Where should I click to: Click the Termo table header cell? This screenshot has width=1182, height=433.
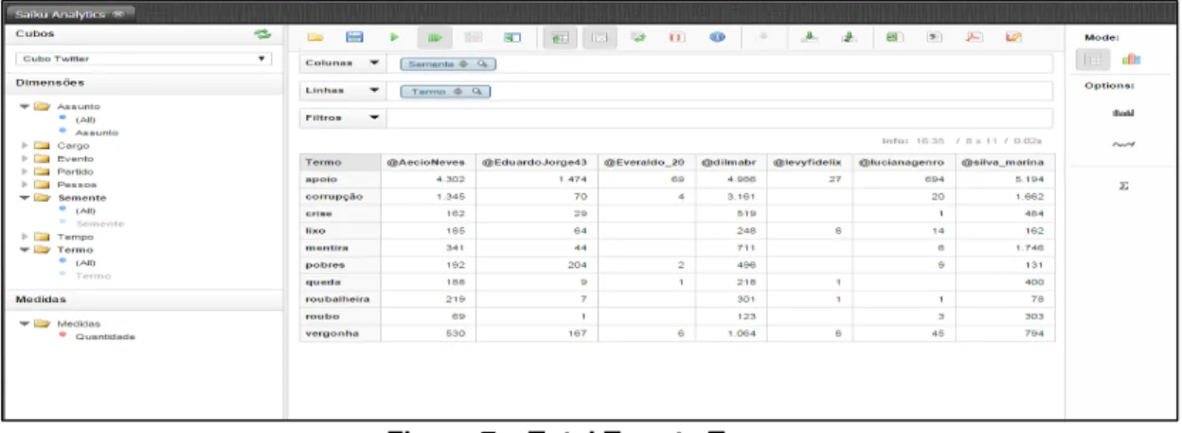[x=340, y=162]
